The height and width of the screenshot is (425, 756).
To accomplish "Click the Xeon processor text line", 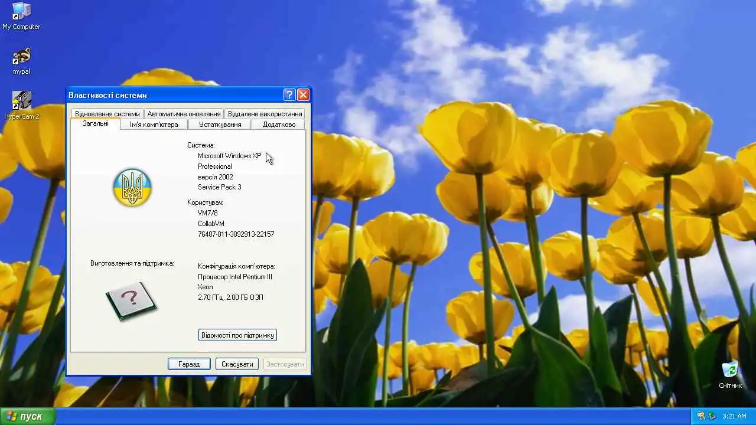I will pyautogui.click(x=205, y=287).
